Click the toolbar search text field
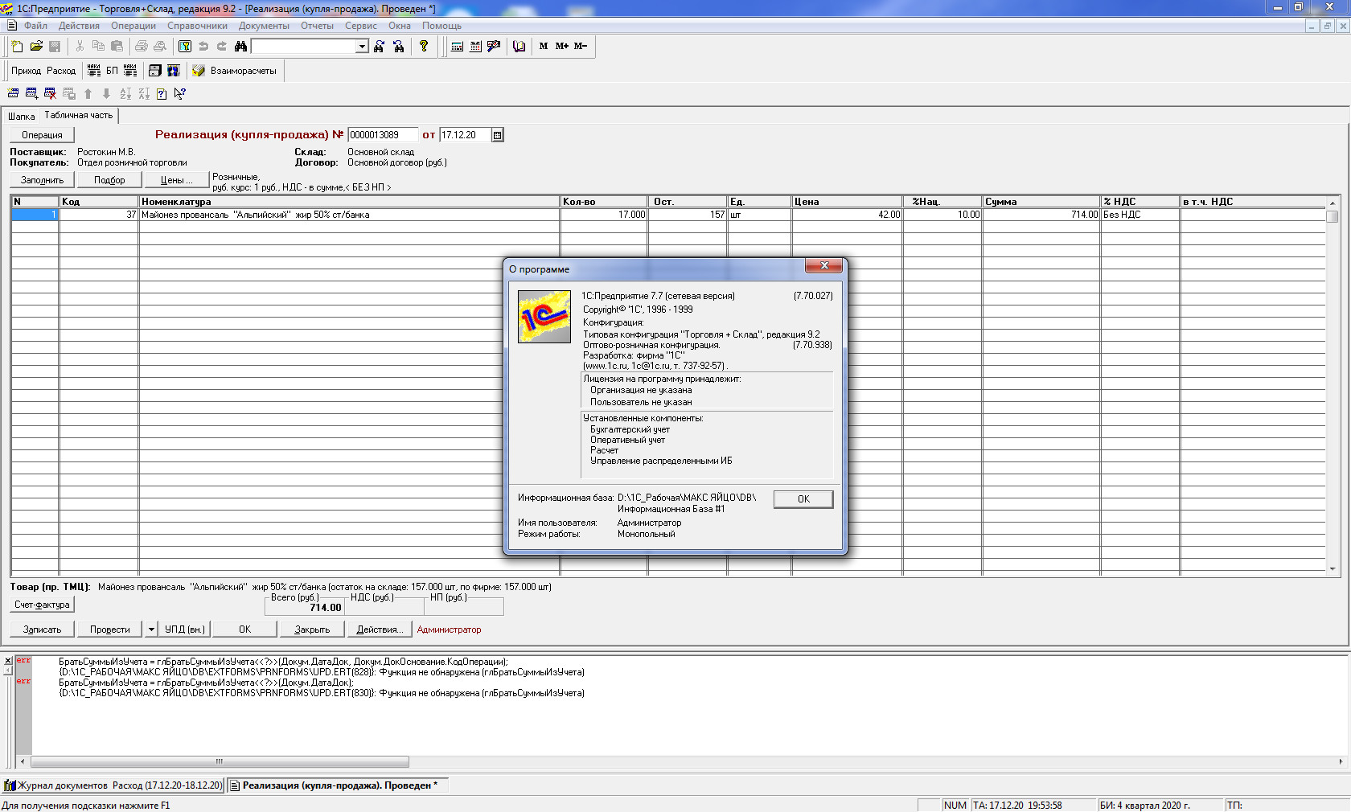Viewport: 1351px width, 812px height. click(303, 47)
